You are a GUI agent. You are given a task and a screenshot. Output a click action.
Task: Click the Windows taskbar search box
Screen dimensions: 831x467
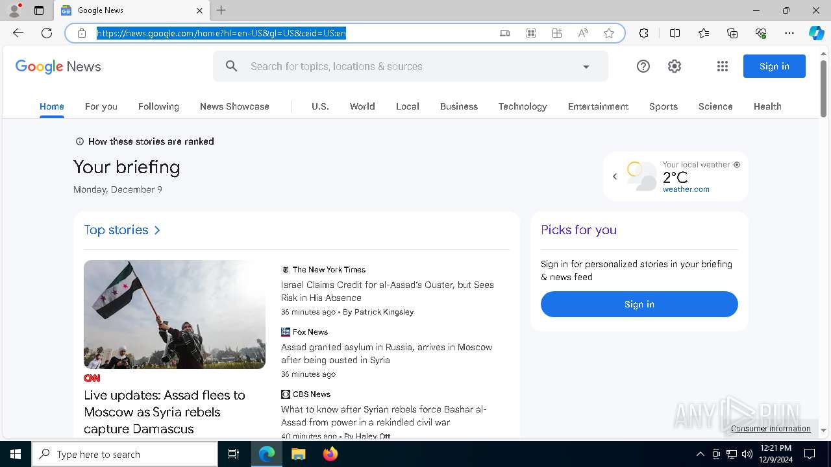(125, 454)
